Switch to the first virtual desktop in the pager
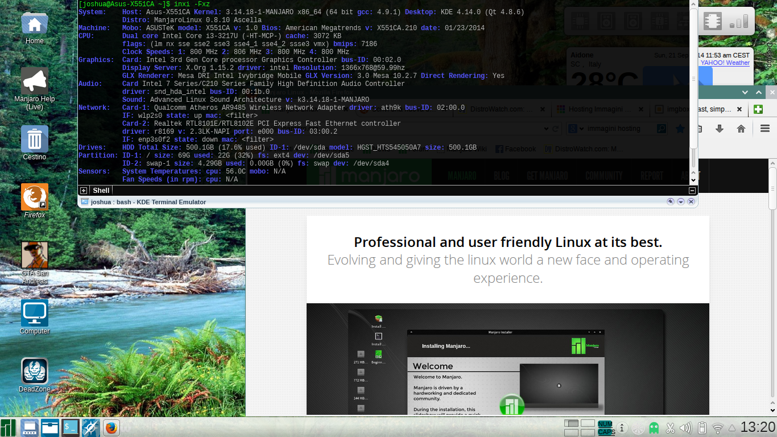The height and width of the screenshot is (437, 777). 572,423
